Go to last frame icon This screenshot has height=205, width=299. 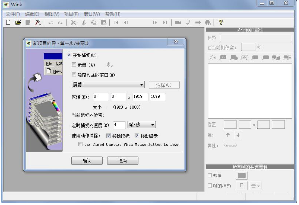tap(165, 23)
